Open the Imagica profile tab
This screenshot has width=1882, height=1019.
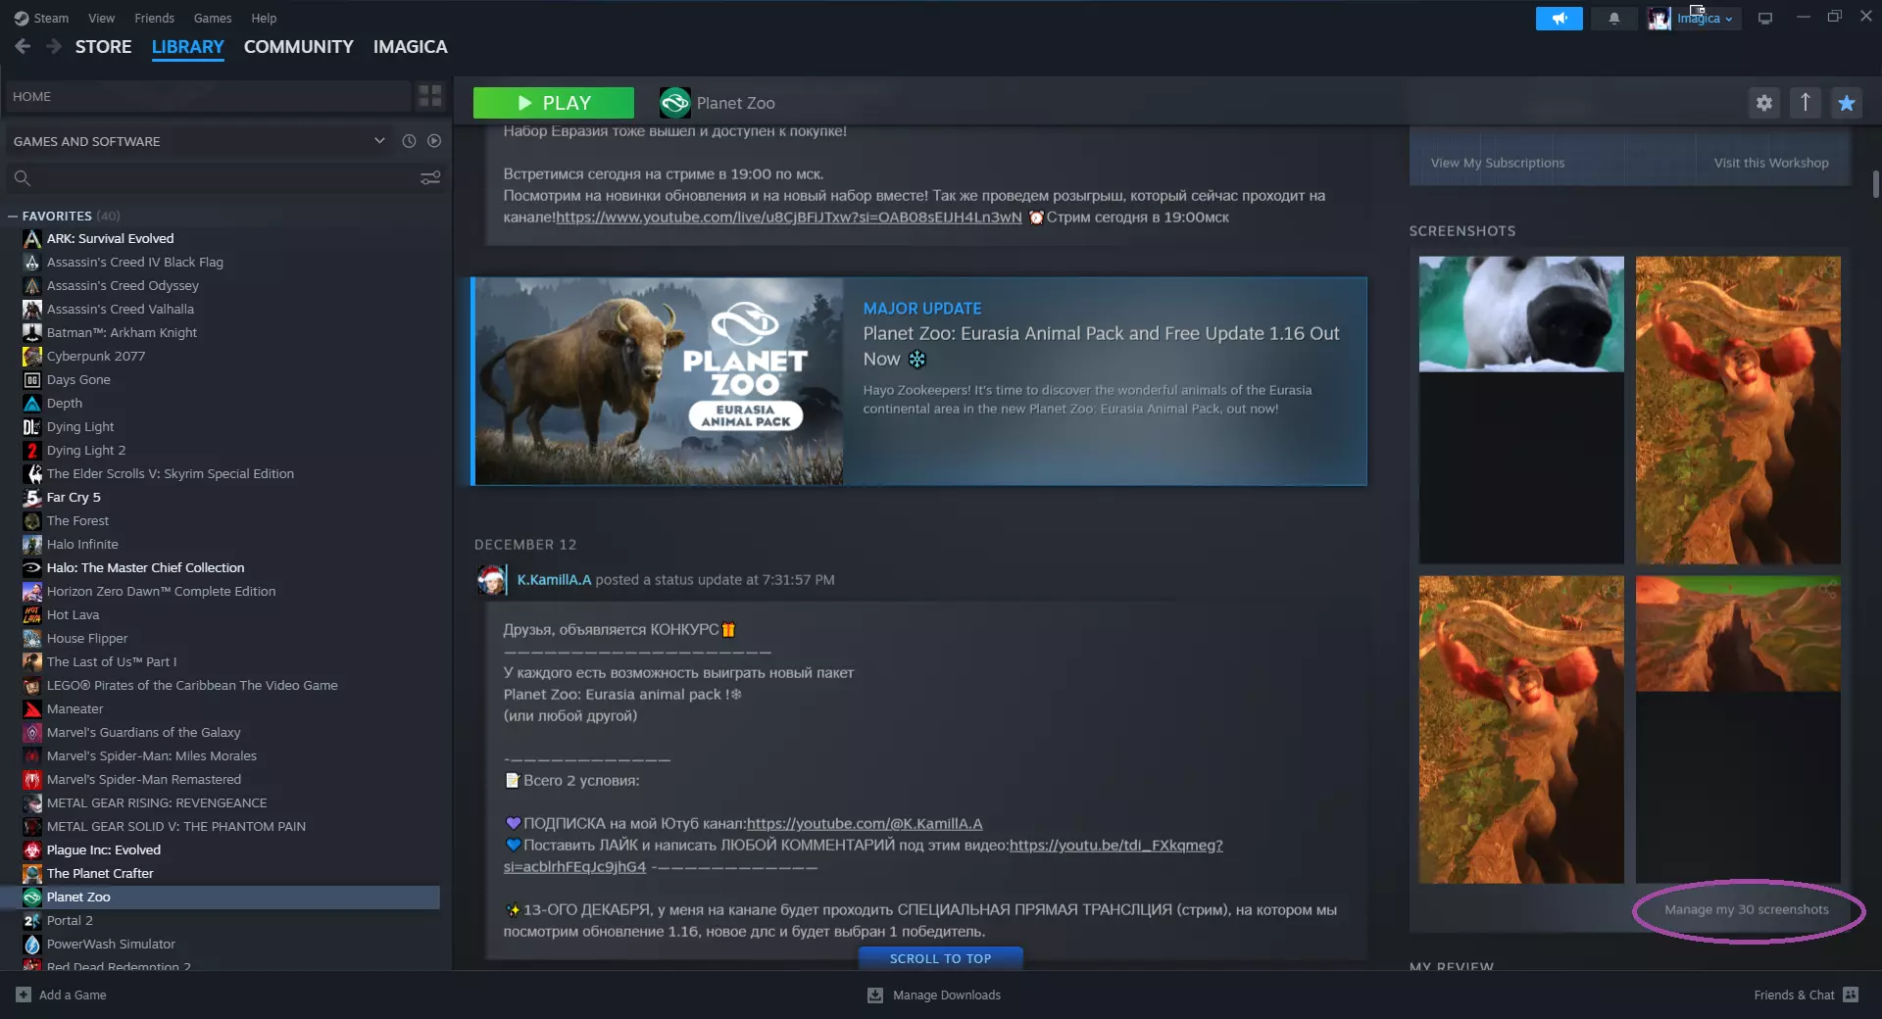coord(410,46)
